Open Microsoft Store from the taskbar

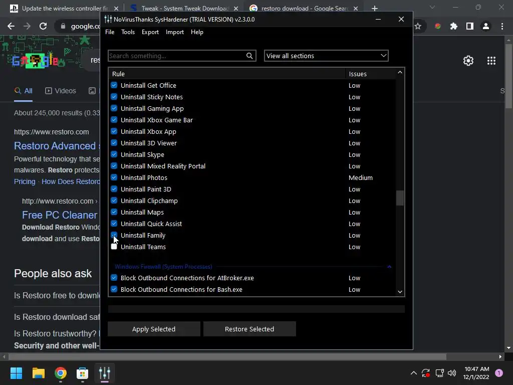coord(83,373)
